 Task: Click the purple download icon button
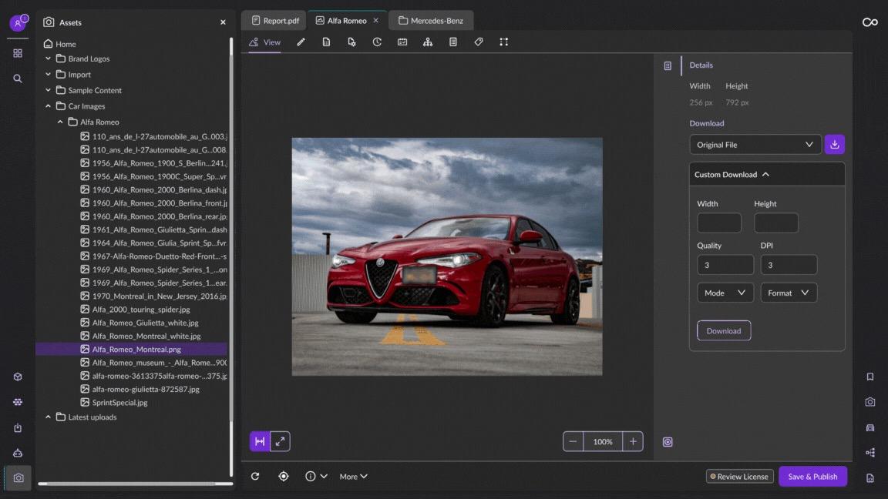(x=834, y=144)
